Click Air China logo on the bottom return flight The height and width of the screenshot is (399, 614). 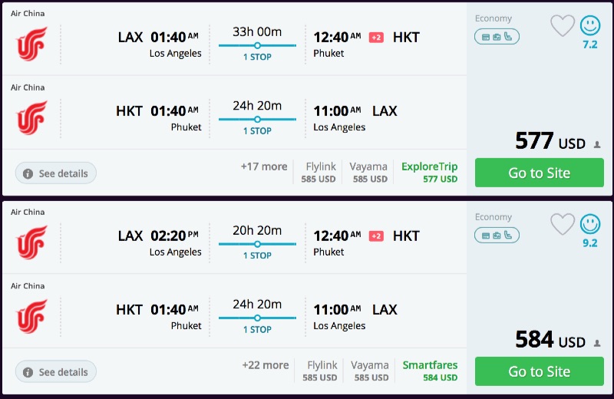tap(32, 316)
